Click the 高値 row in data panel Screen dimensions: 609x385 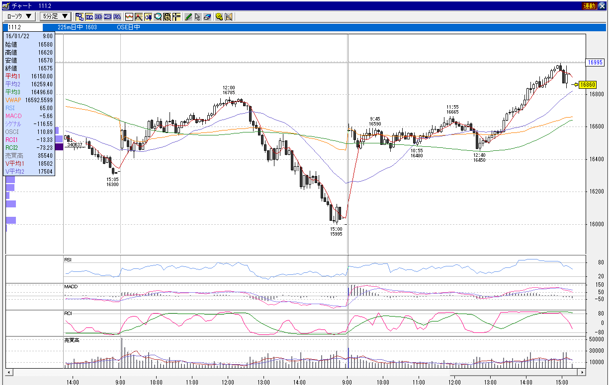click(x=29, y=53)
